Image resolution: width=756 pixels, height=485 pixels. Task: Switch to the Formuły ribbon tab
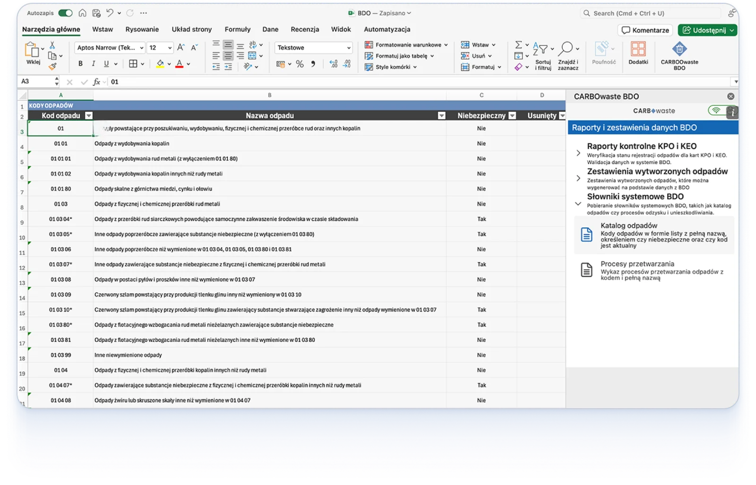pyautogui.click(x=237, y=29)
